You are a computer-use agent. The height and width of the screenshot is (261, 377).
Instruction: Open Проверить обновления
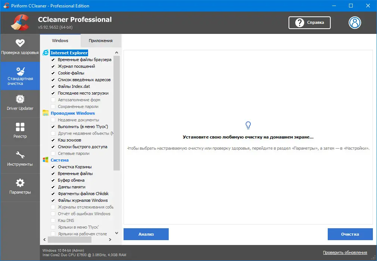click(x=345, y=252)
